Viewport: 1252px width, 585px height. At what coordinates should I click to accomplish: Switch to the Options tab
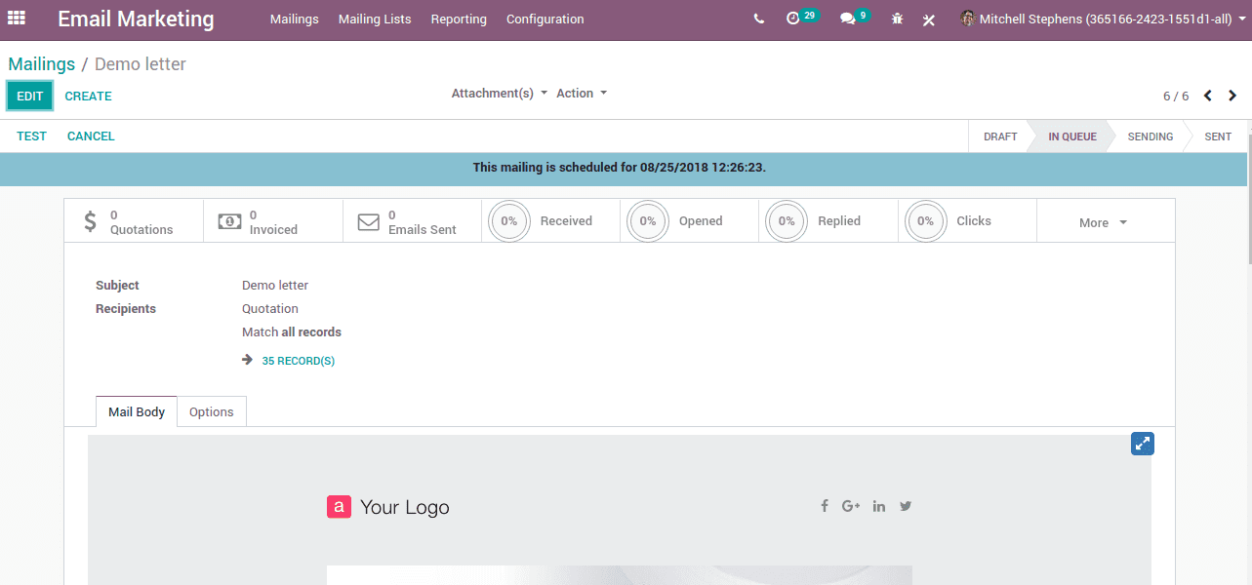(211, 411)
